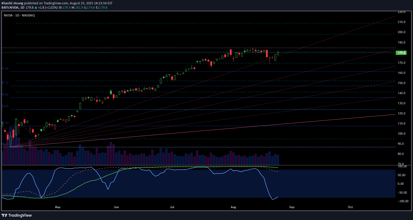Click the O:178.4 open value
The image size is (413, 220).
[65, 8]
